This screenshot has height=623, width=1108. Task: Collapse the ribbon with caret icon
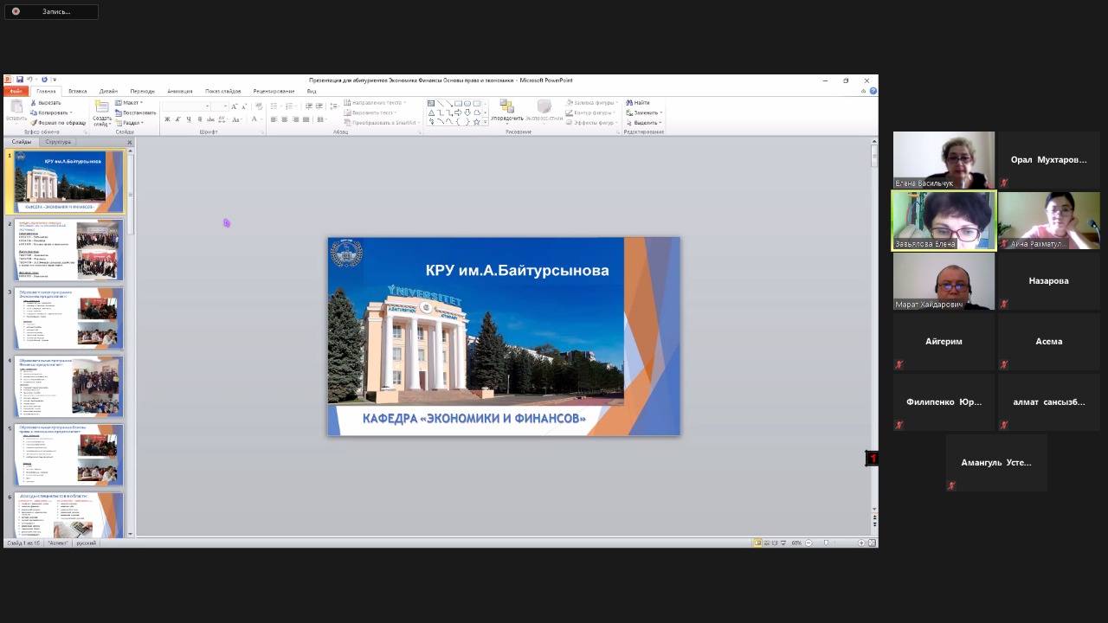click(x=864, y=91)
